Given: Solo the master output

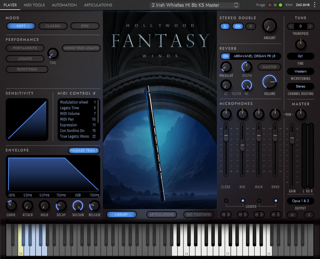Looking at the screenshot, I should pyautogui.click(x=309, y=215).
